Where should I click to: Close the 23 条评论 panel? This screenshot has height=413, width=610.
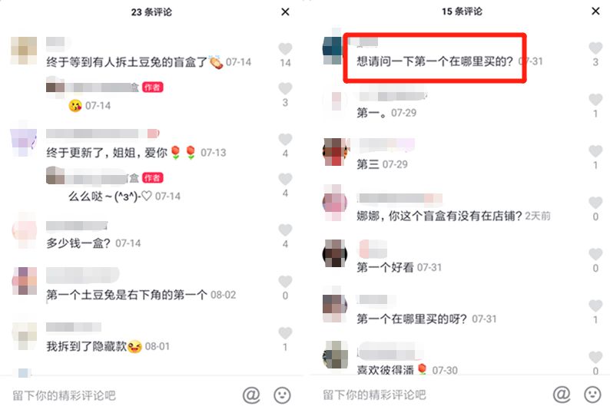pyautogui.click(x=285, y=12)
